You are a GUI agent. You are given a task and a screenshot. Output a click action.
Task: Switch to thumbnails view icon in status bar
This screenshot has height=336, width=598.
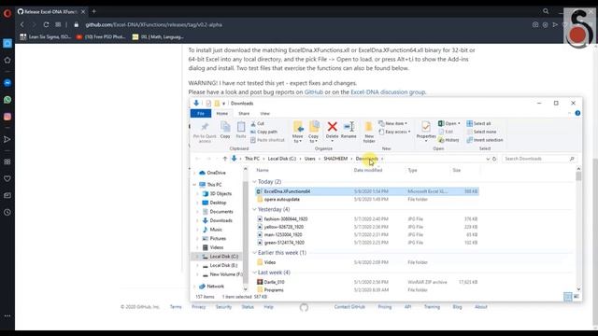coord(577,297)
